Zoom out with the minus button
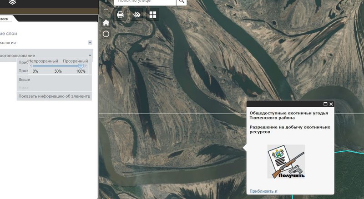364x199 pixels. click(x=106, y=9)
